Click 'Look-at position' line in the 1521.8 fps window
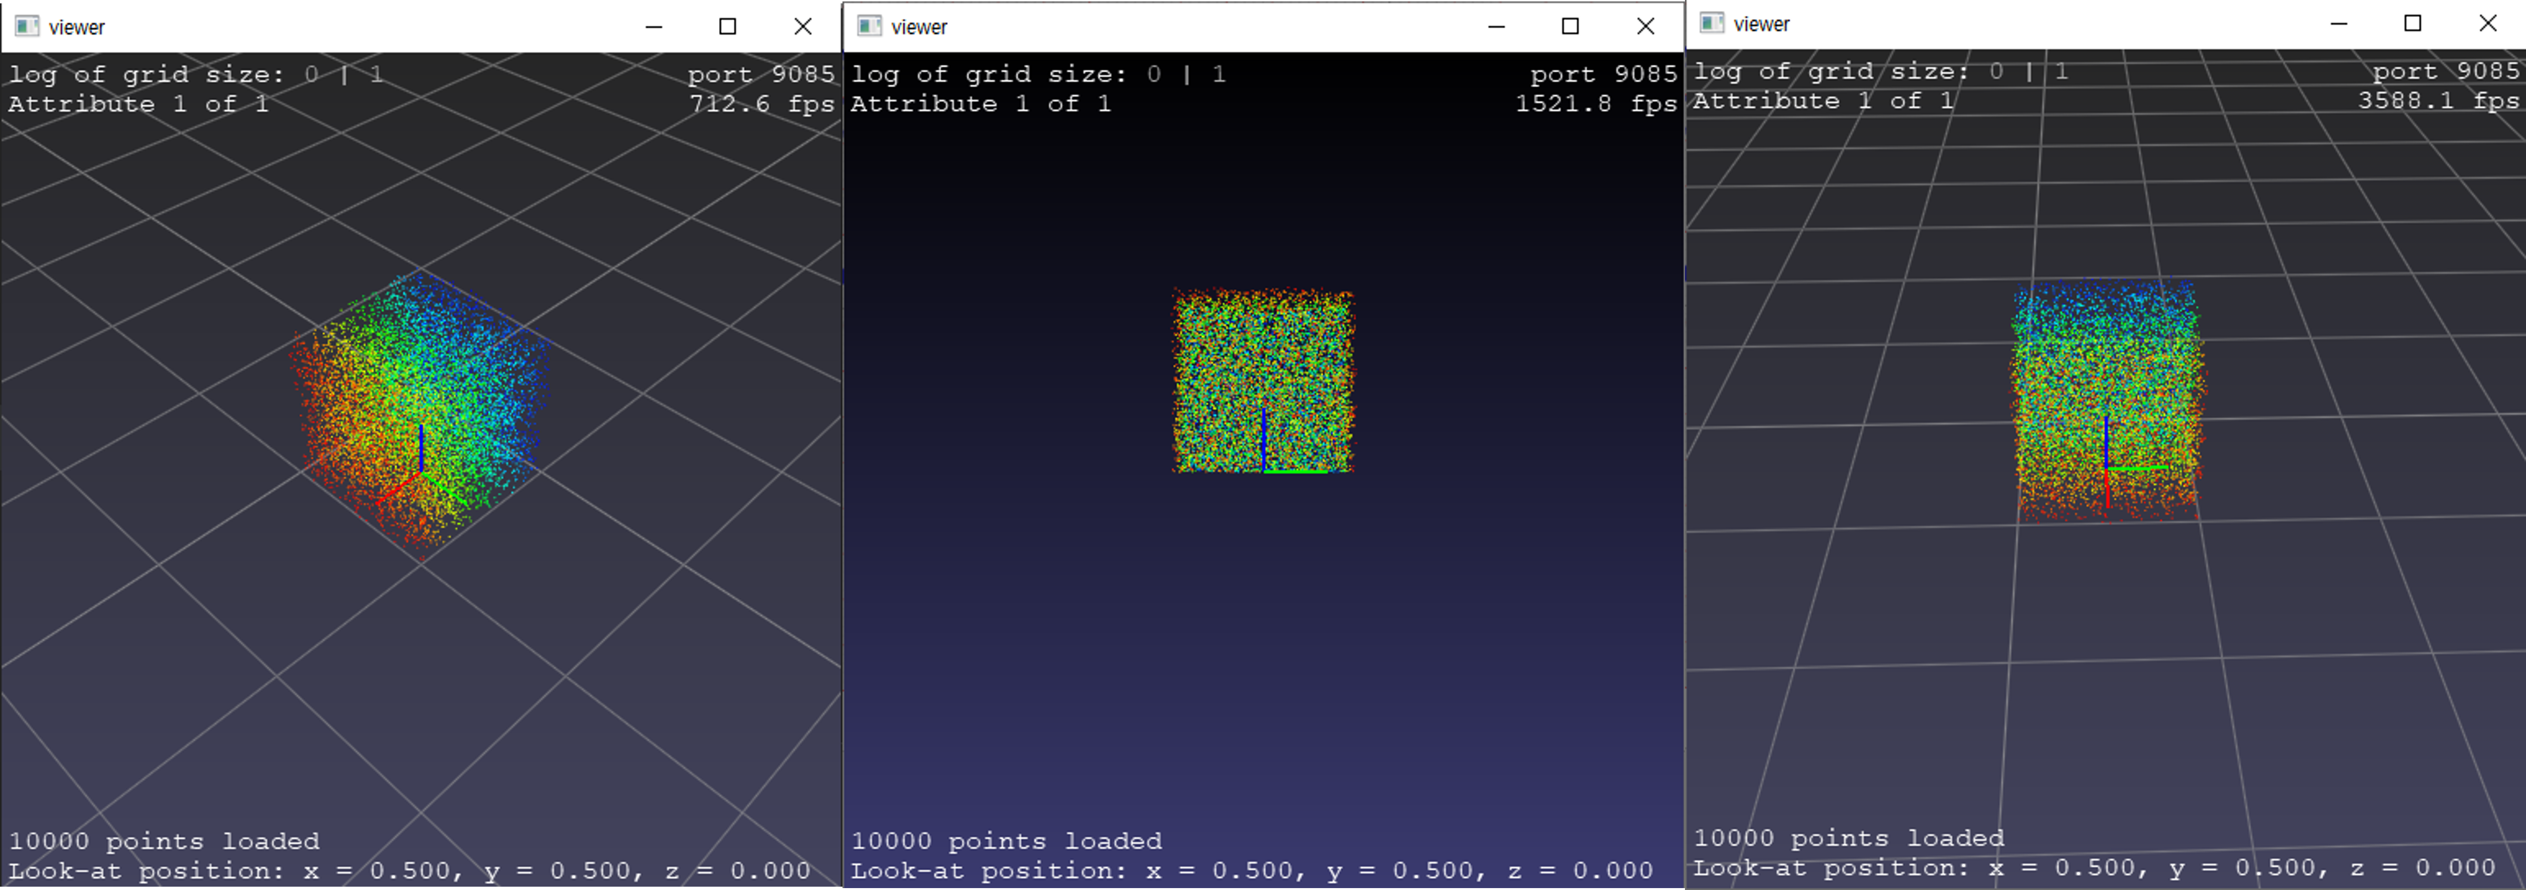Image resolution: width=2526 pixels, height=890 pixels. (1252, 870)
